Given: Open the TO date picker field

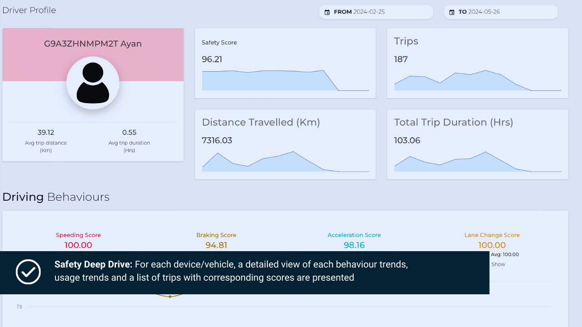Looking at the screenshot, I should tap(501, 12).
